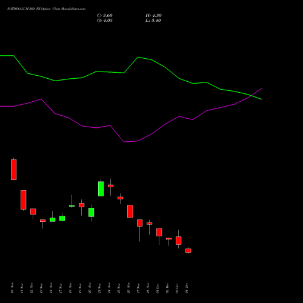Click the 28 Nov date label
This screenshot has width=303, height=303.
point(148,288)
